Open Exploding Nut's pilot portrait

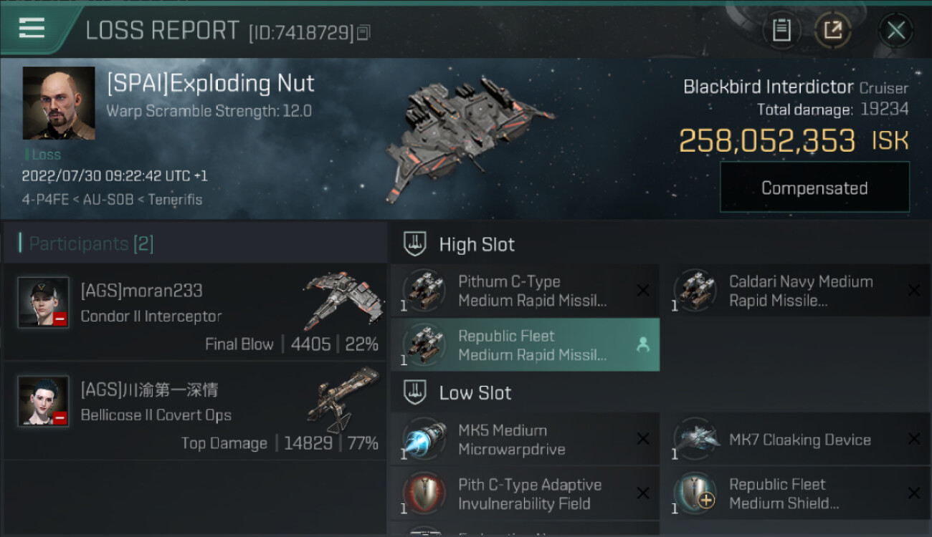point(59,103)
